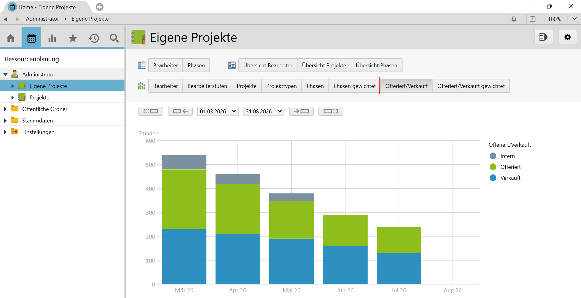This screenshot has height=298, width=581.
Task: Open the history clock icon
Action: [94, 38]
